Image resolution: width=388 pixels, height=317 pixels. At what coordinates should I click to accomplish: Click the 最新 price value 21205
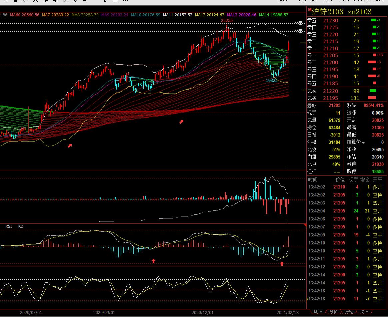coord(334,105)
